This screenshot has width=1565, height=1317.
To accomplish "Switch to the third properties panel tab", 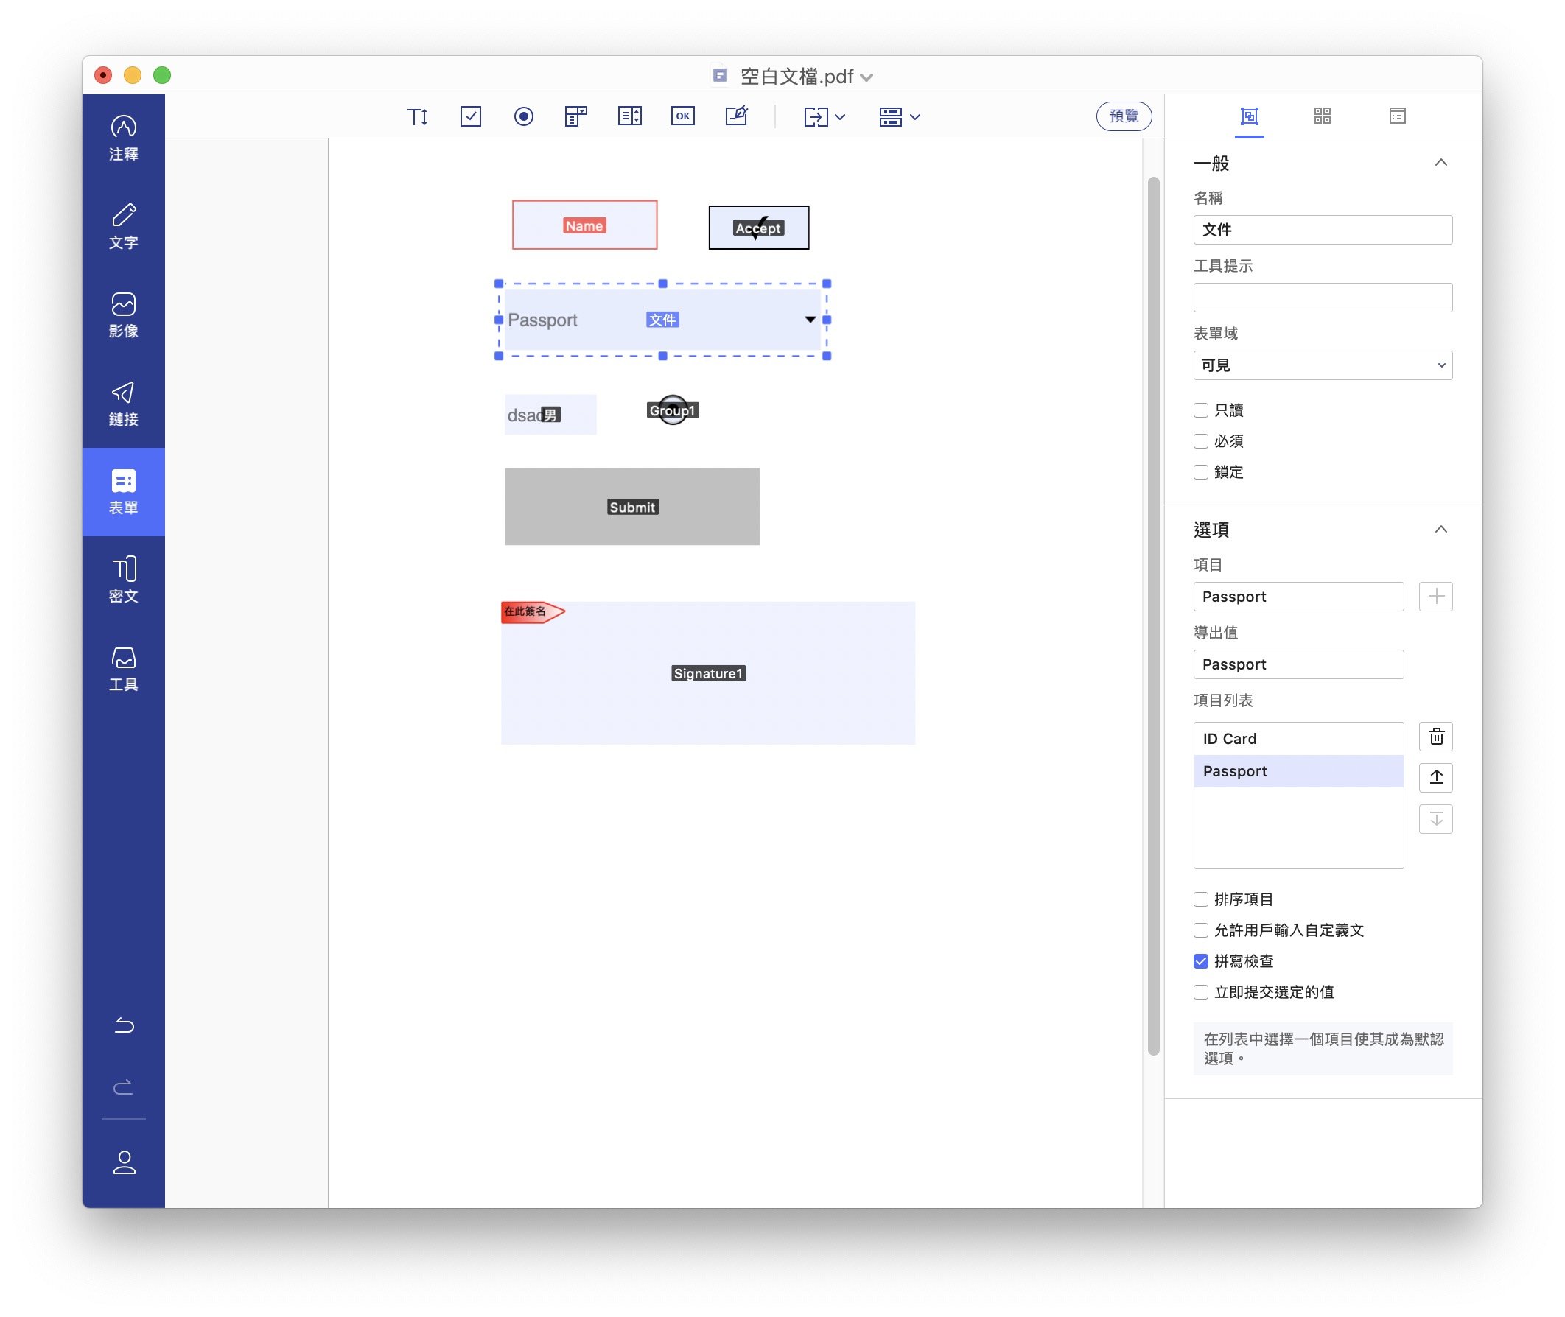I will pos(1397,116).
